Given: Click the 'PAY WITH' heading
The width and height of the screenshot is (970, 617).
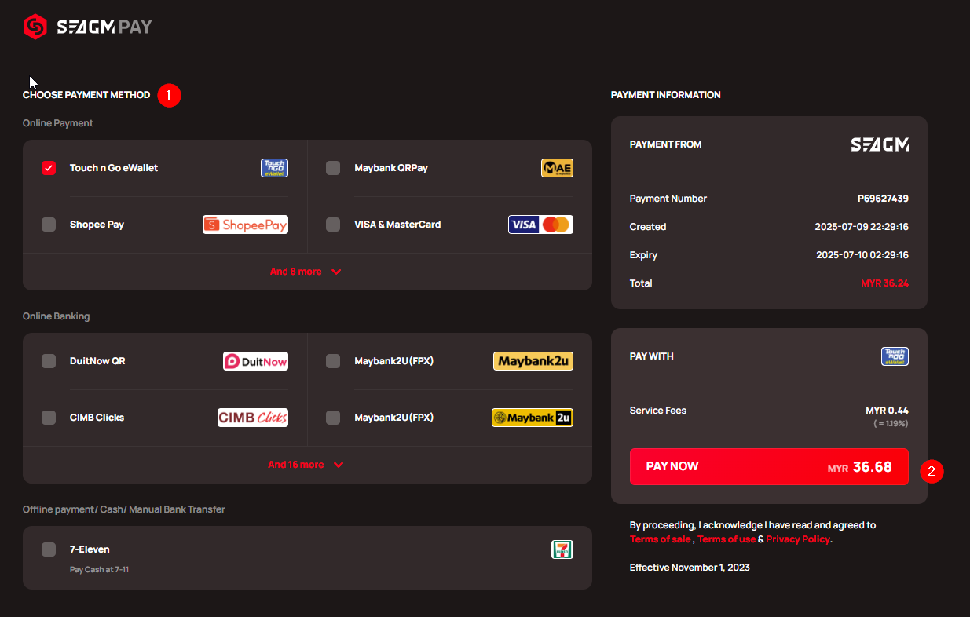Looking at the screenshot, I should [652, 356].
